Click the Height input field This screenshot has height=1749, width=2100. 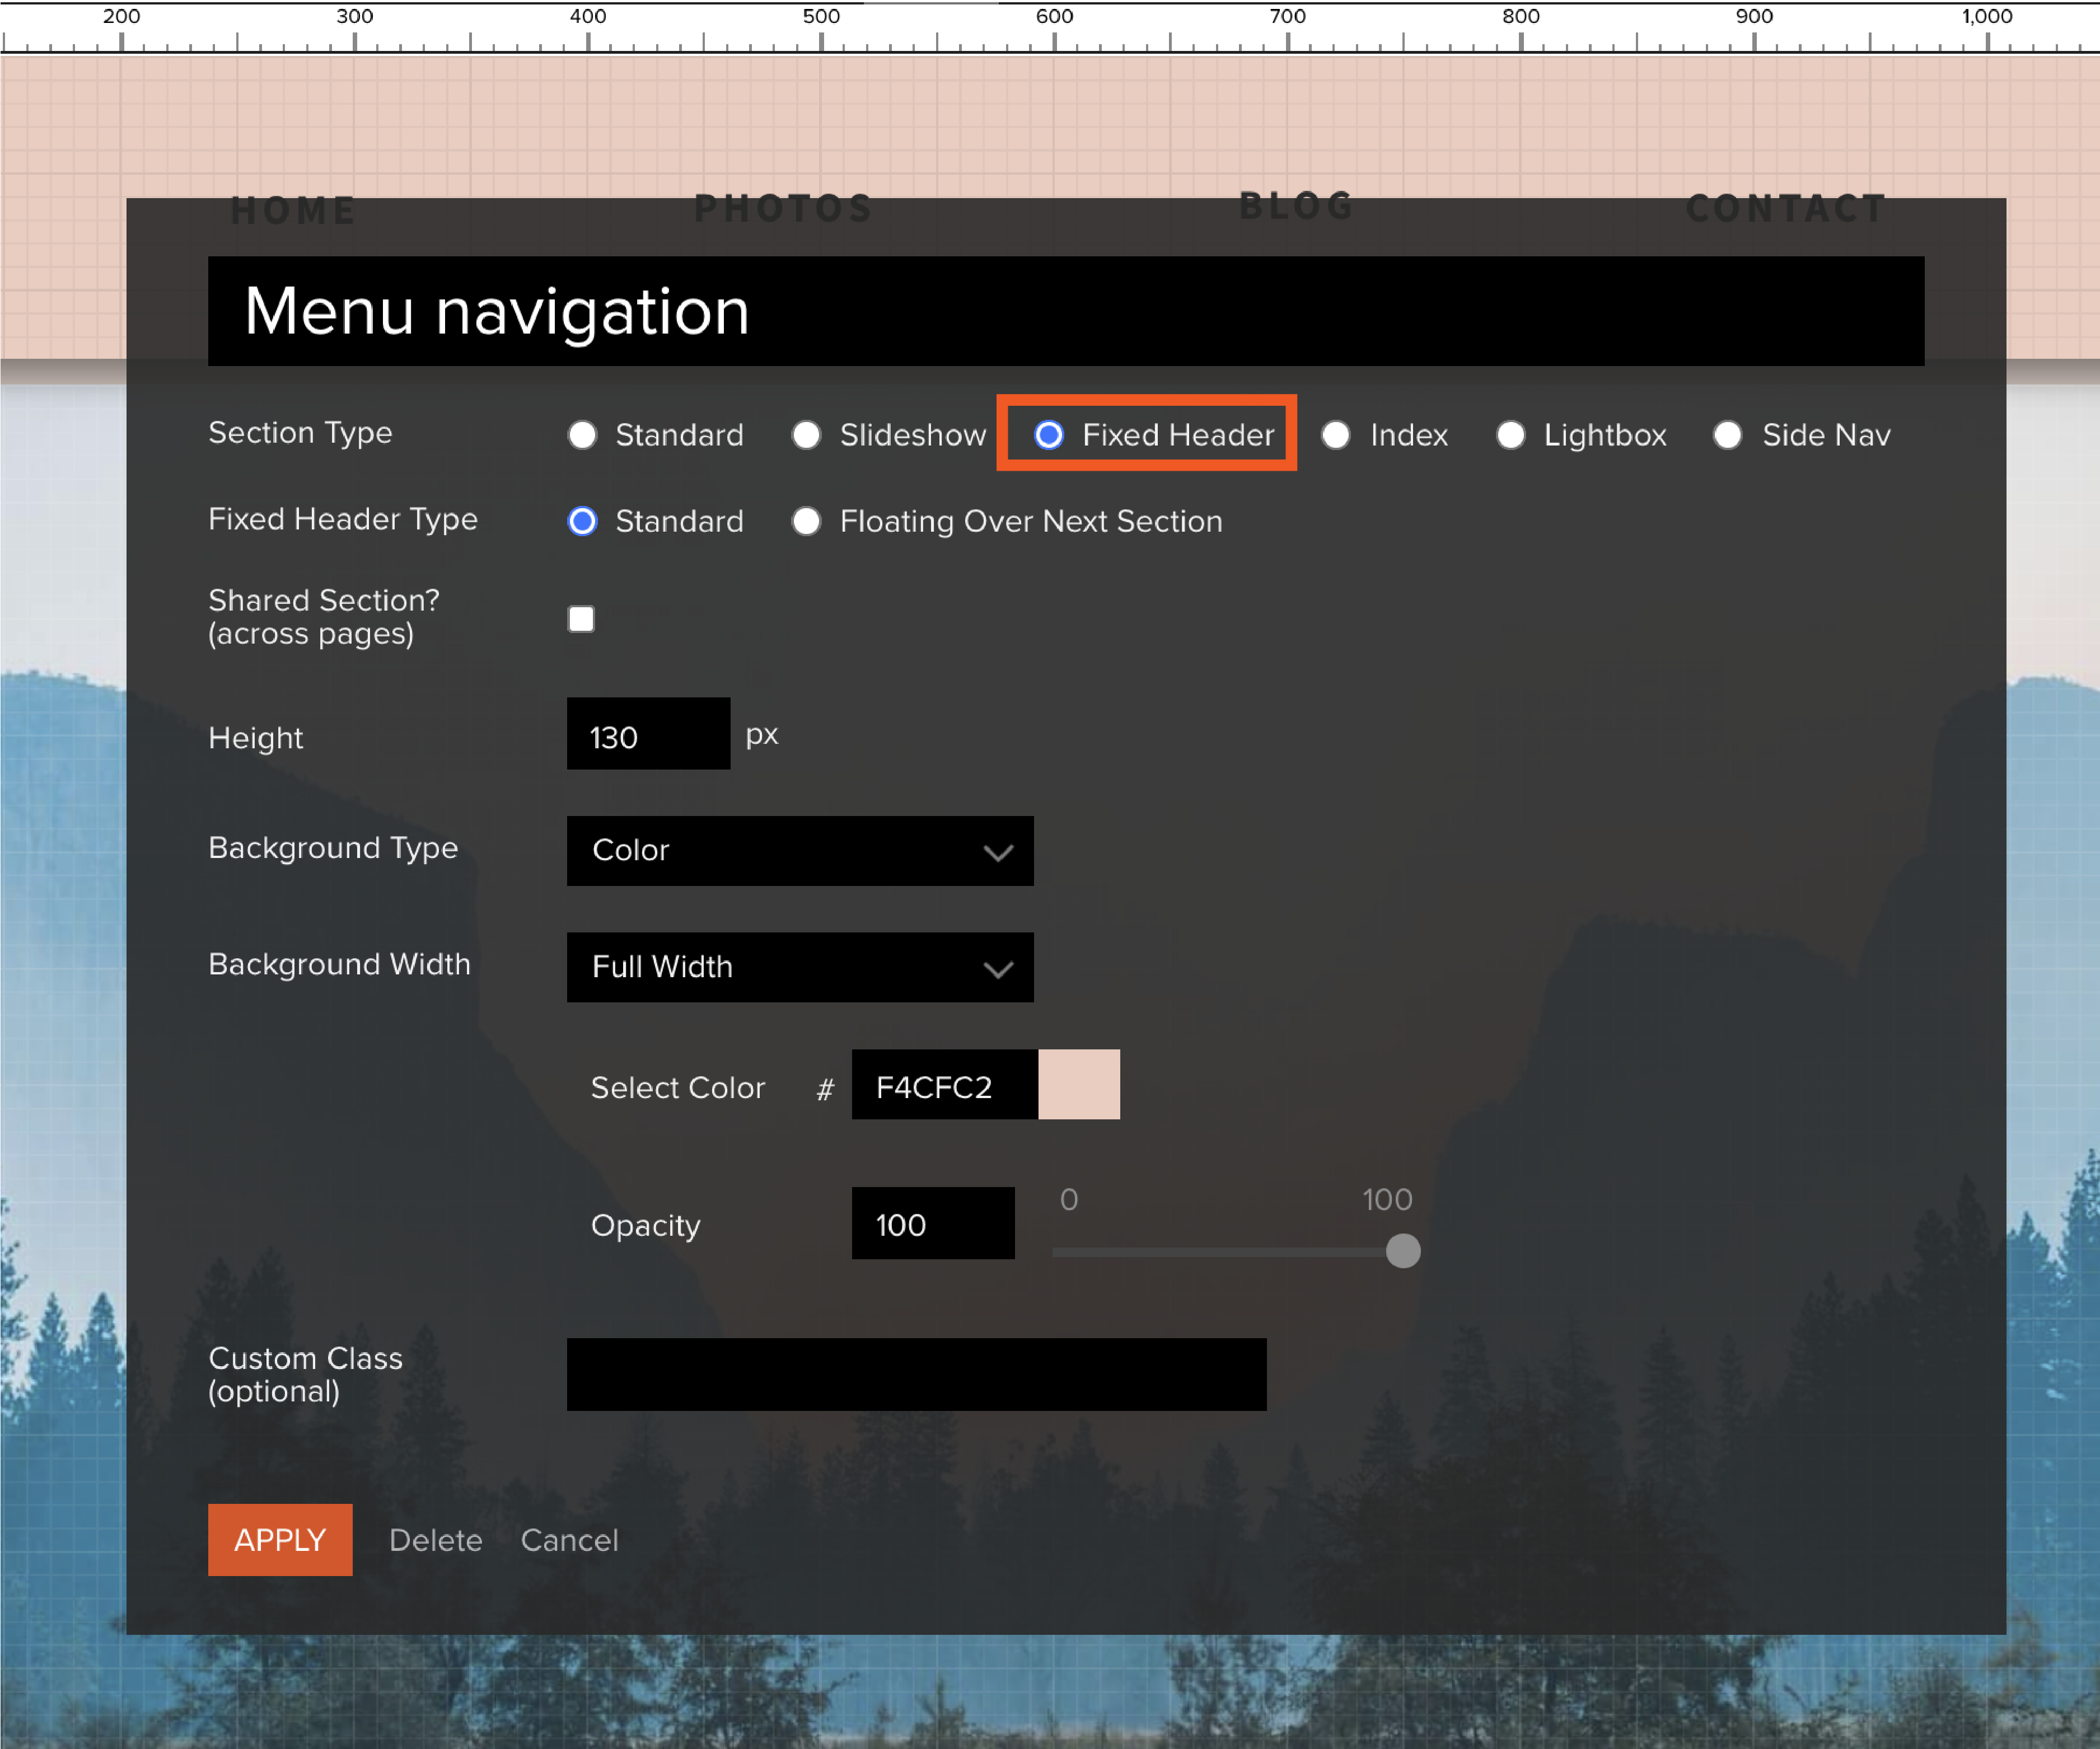coord(648,734)
